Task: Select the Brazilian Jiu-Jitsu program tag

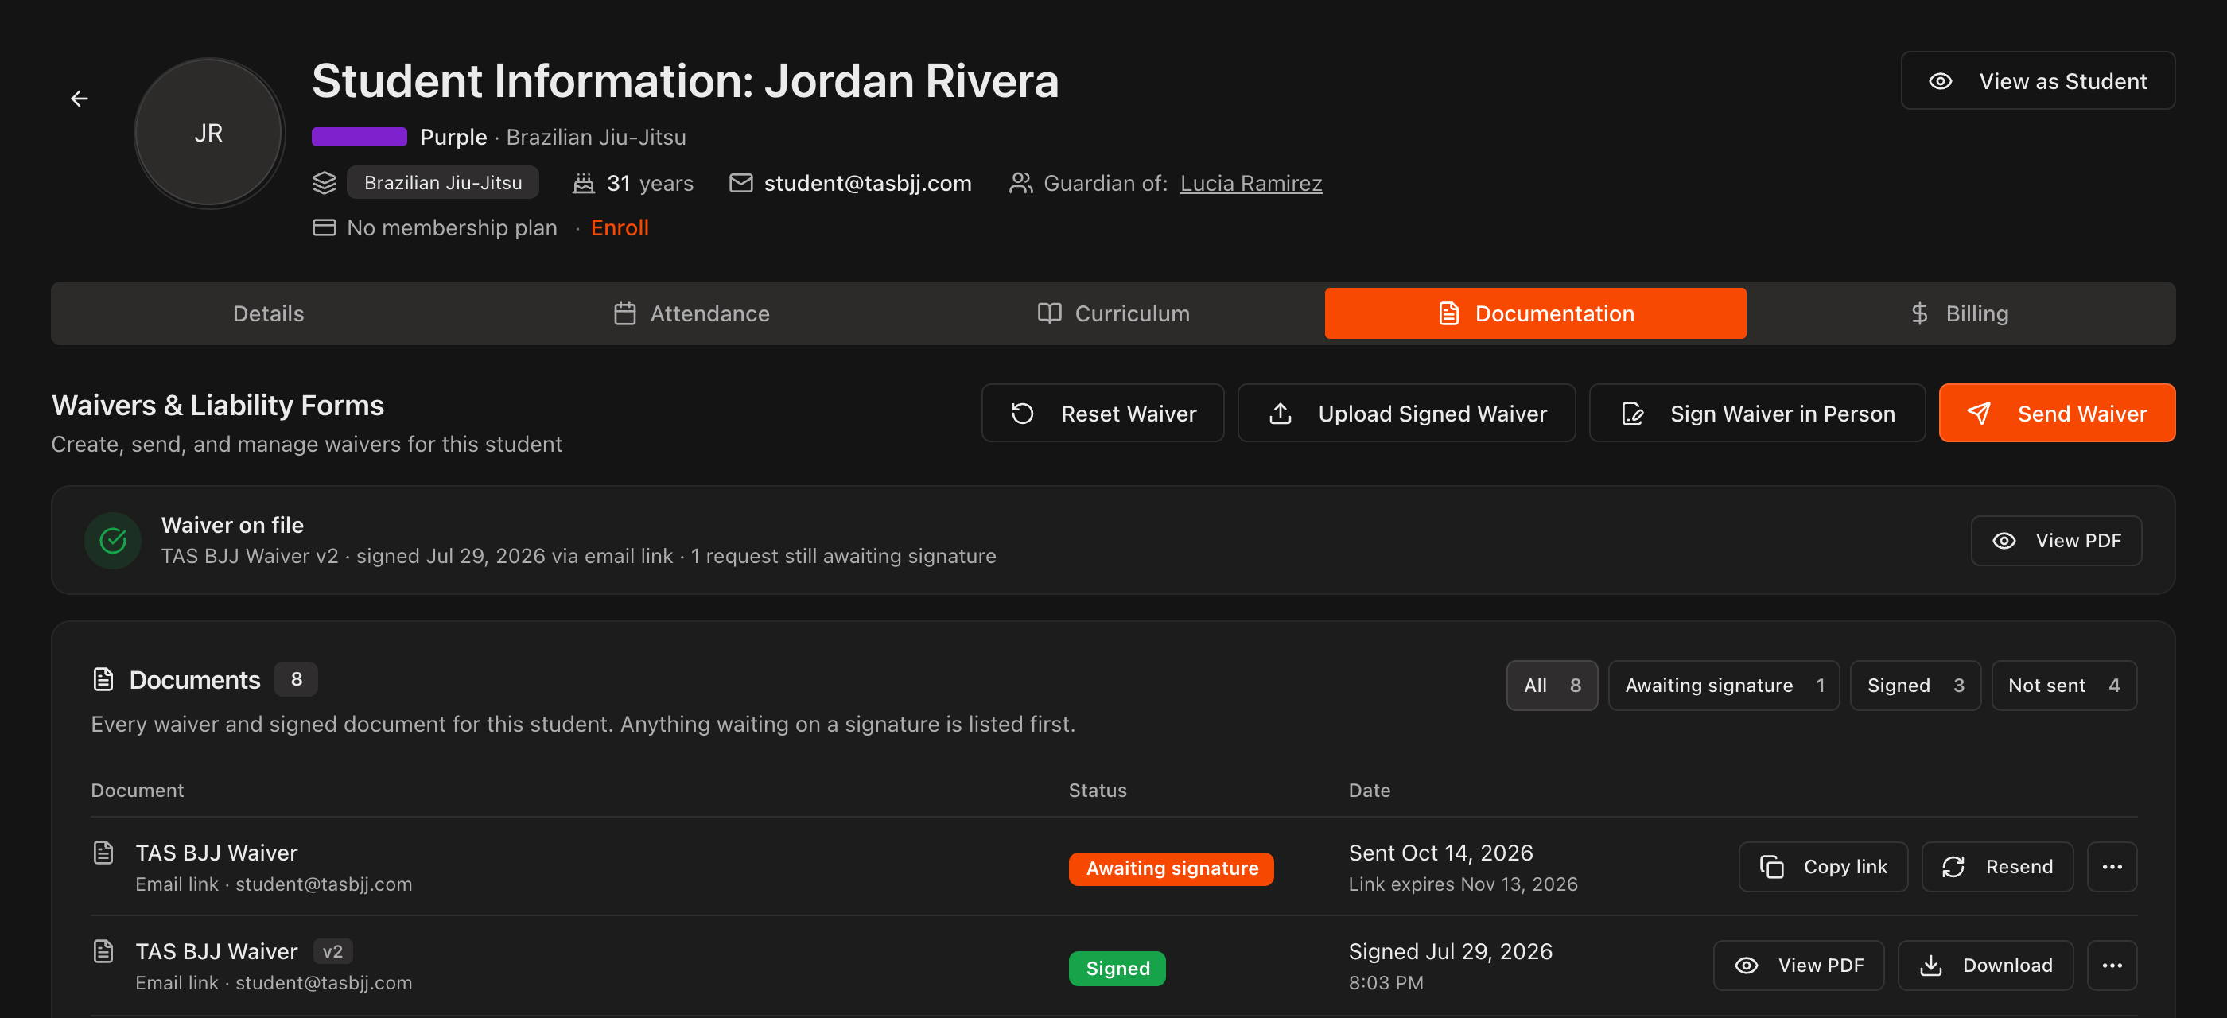Action: click(x=443, y=183)
